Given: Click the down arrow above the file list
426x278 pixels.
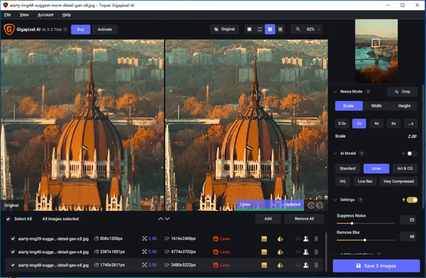Looking at the screenshot, I should [167, 219].
